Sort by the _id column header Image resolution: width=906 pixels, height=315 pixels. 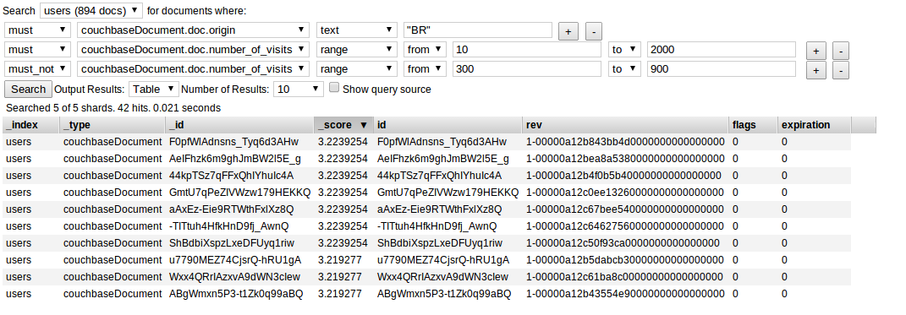239,125
